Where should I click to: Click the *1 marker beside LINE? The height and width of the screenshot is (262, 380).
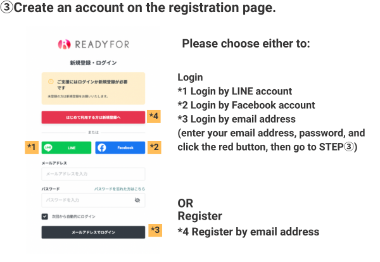[x=32, y=147]
